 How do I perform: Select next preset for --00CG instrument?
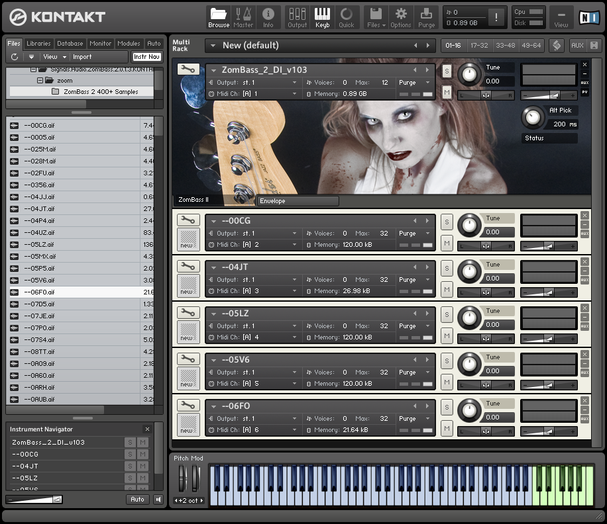(x=427, y=221)
